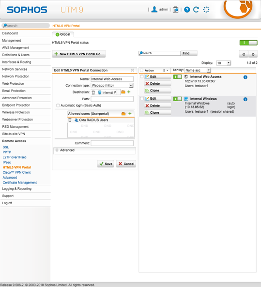
Task: Toggle HTML5 VPN Portal status switch
Action: click(x=248, y=43)
